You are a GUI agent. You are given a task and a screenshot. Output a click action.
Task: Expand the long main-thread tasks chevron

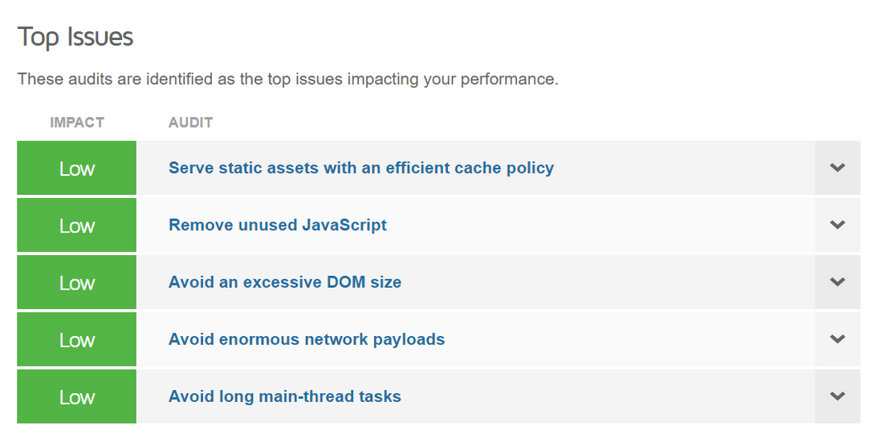pos(837,396)
